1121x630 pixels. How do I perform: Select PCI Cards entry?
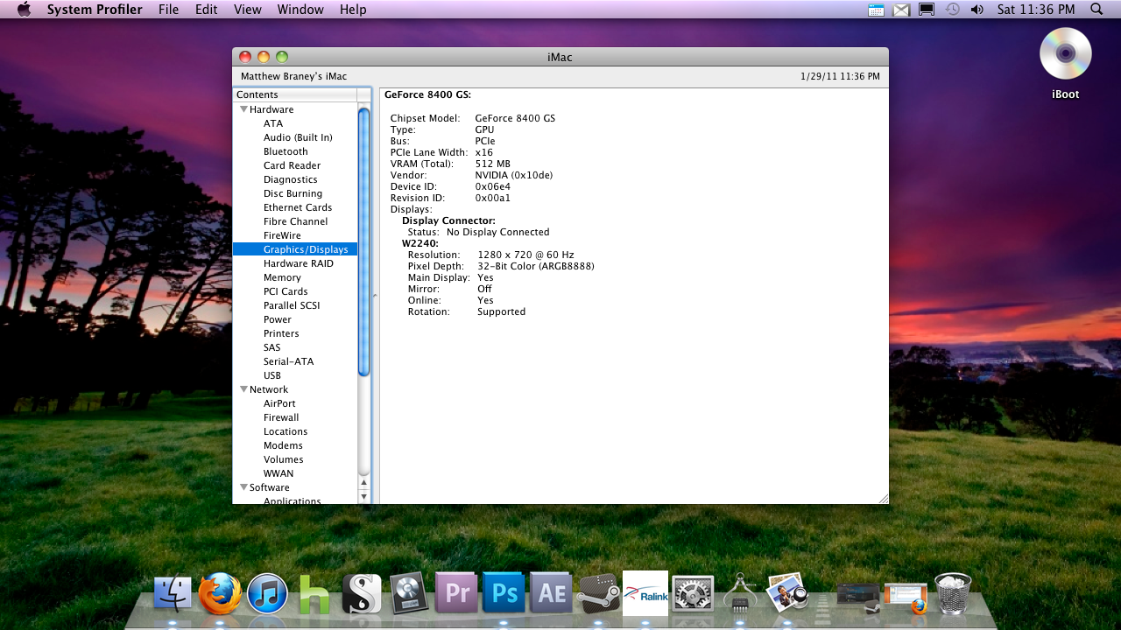click(286, 291)
